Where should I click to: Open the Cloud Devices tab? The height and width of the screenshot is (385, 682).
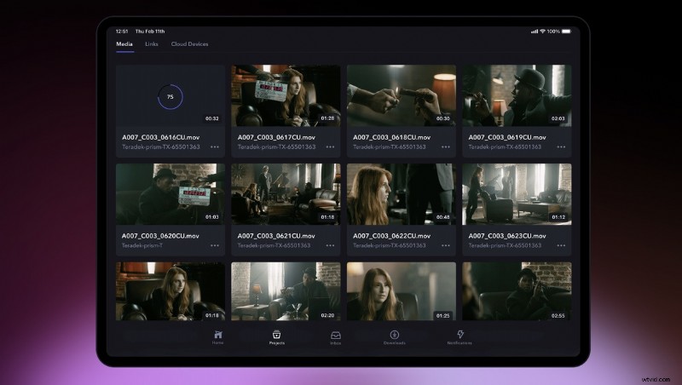coord(189,44)
